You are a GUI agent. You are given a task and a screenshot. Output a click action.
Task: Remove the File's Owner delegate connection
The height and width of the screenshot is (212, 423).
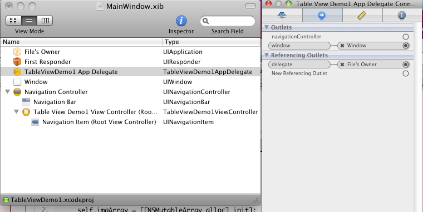[x=342, y=65]
